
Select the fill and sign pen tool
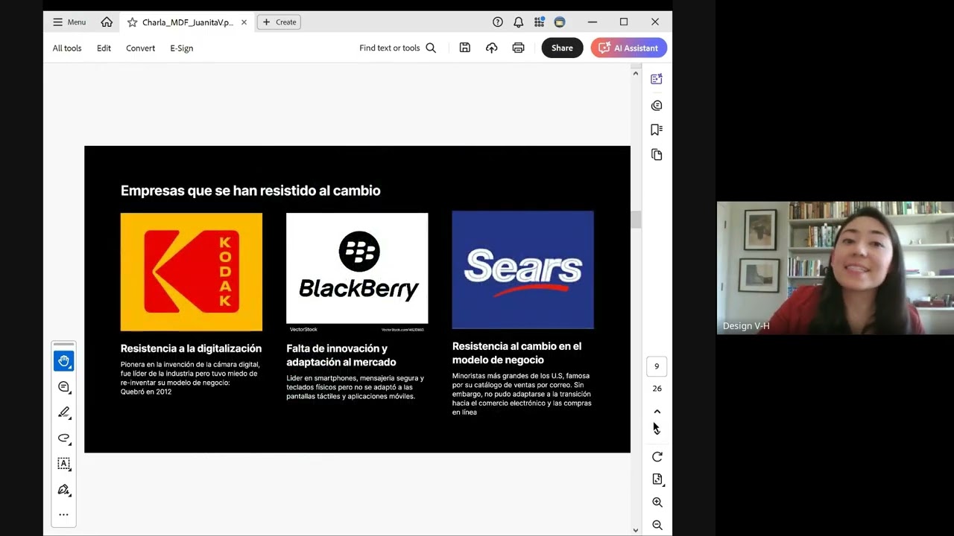coord(63,489)
